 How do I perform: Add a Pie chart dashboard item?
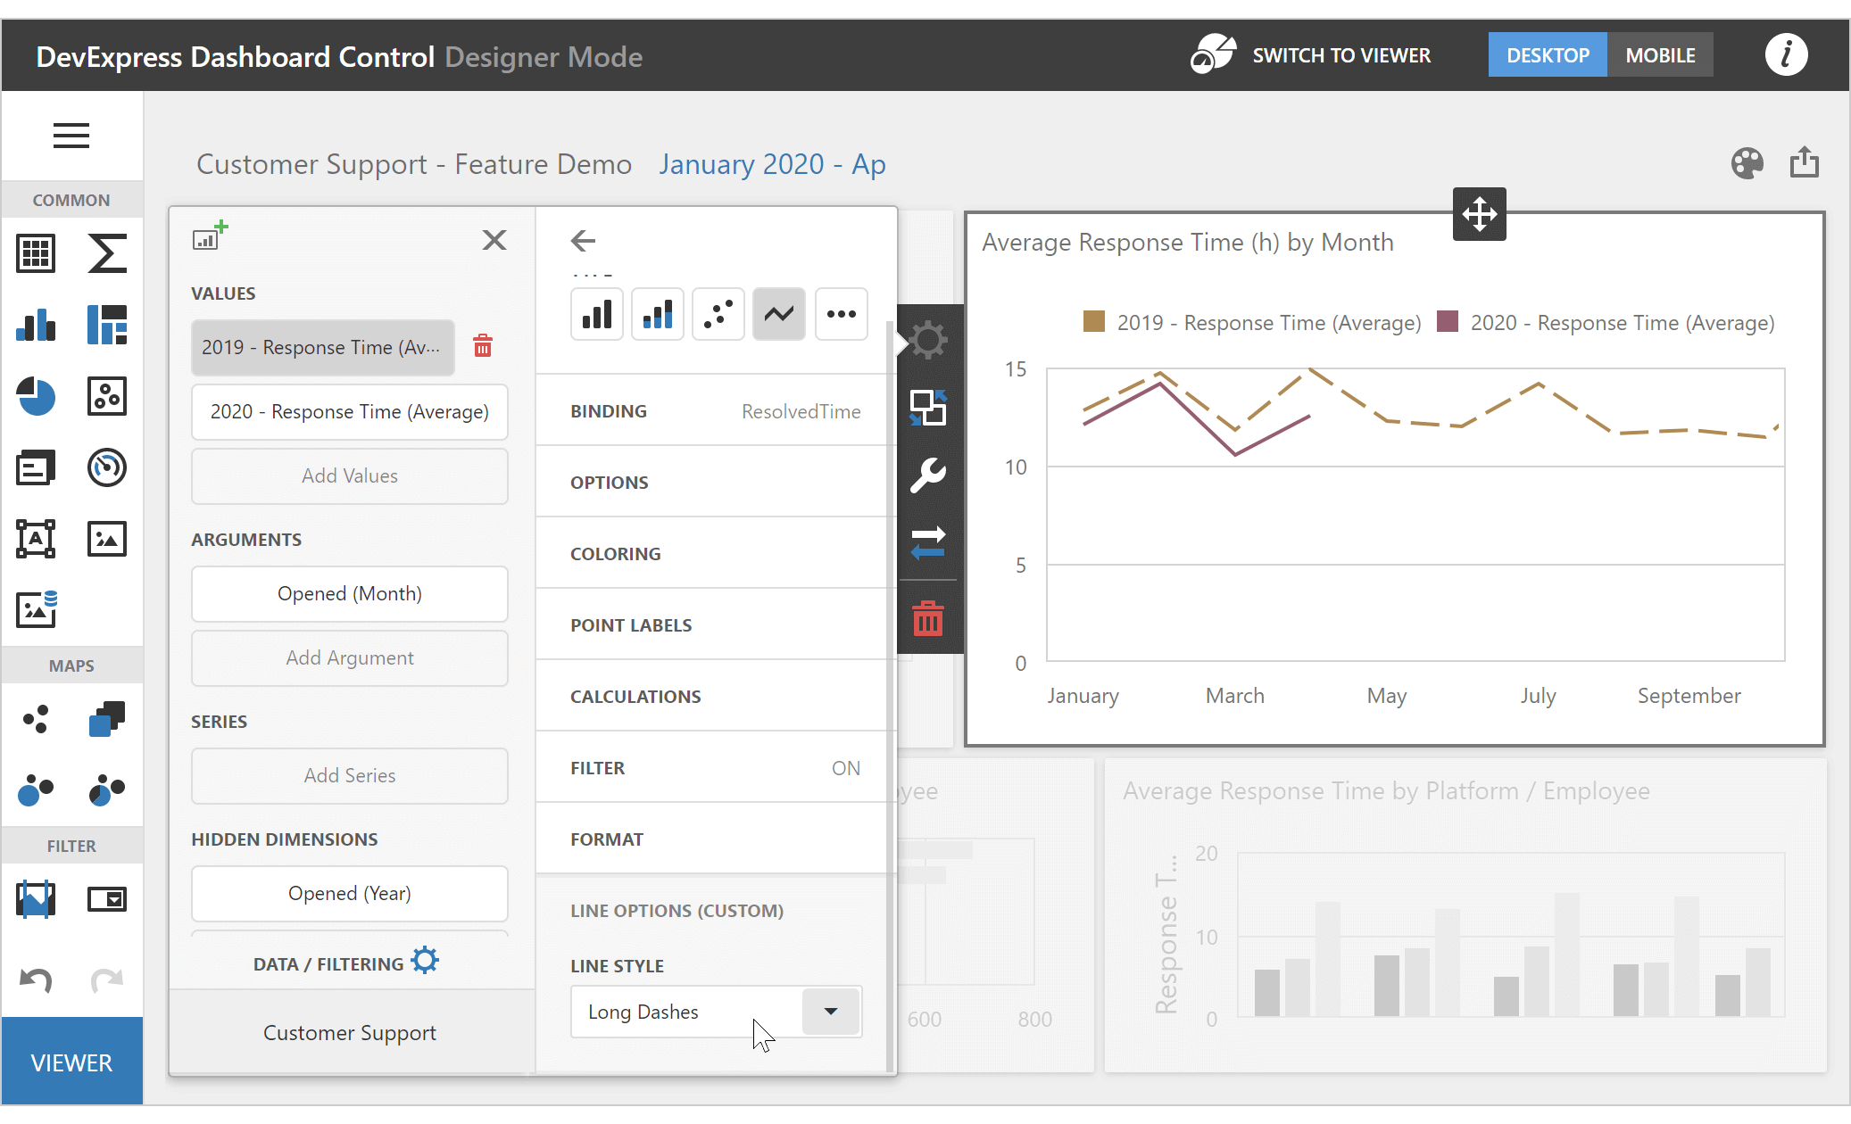35,398
